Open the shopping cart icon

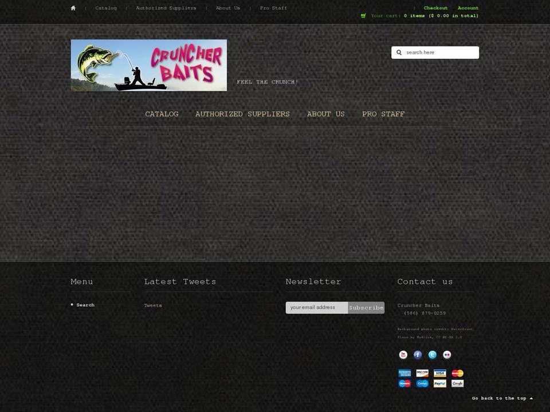point(363,16)
